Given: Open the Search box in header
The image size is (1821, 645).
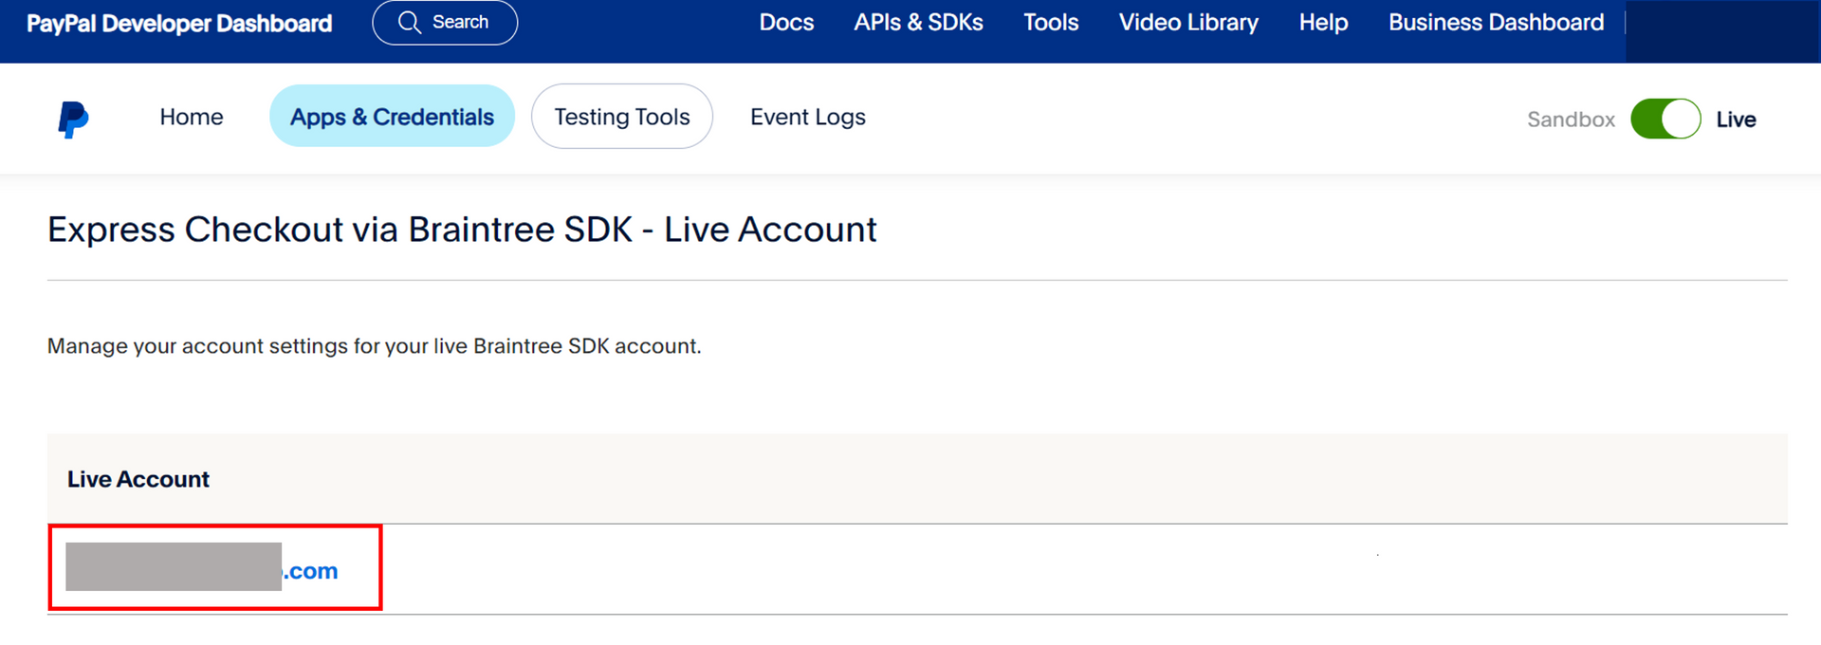Looking at the screenshot, I should [445, 23].
